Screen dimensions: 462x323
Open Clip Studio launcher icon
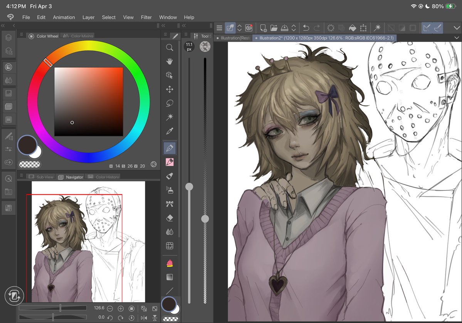coord(249,28)
